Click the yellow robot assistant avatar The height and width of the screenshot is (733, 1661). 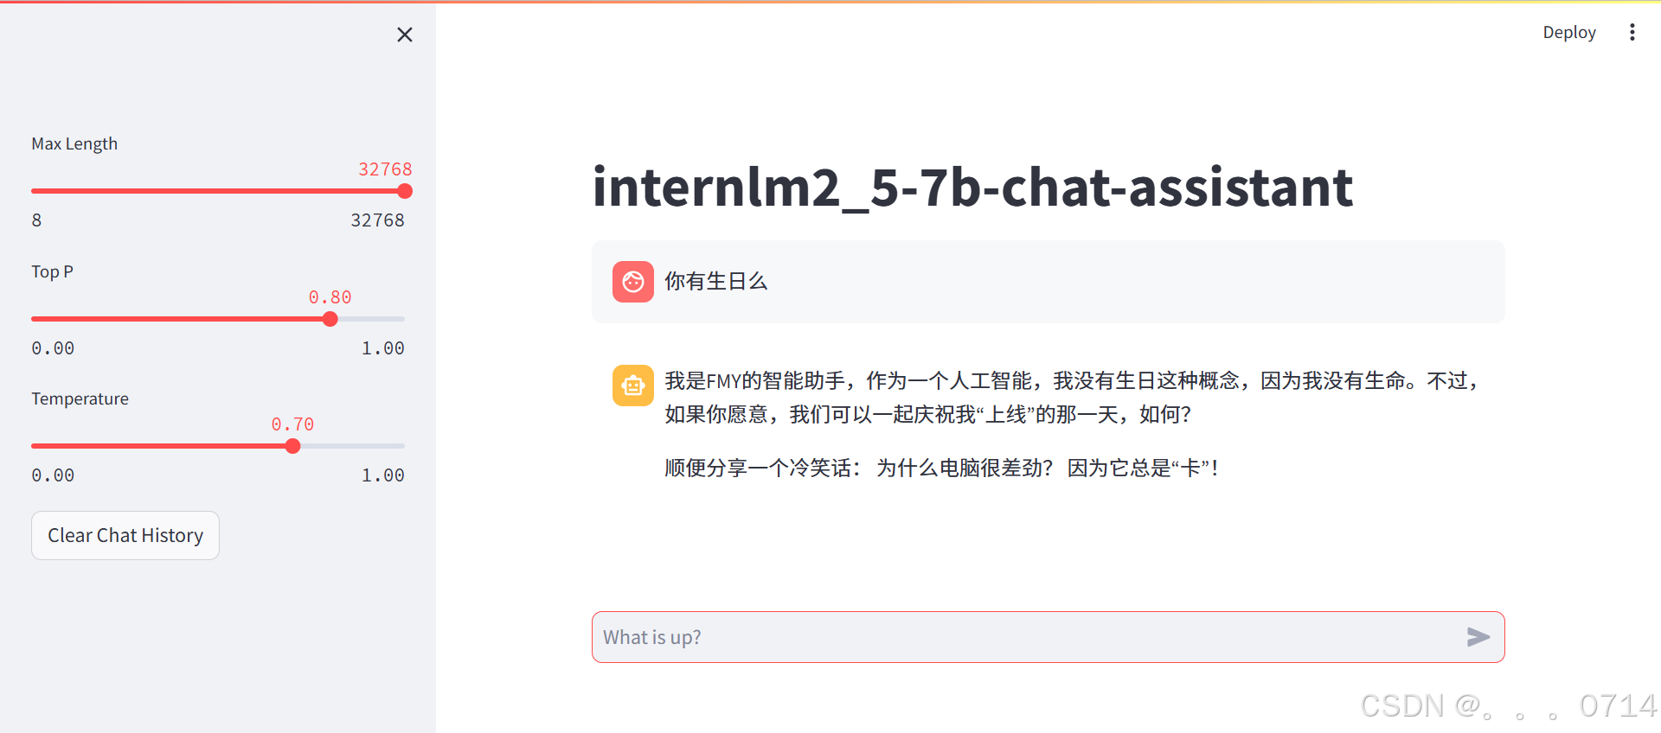[632, 385]
